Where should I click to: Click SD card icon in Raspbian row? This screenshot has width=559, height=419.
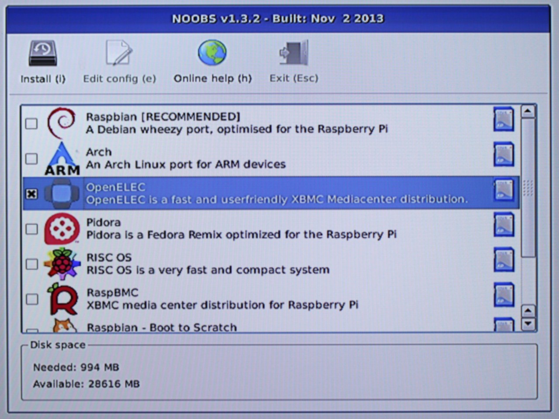coord(504,119)
